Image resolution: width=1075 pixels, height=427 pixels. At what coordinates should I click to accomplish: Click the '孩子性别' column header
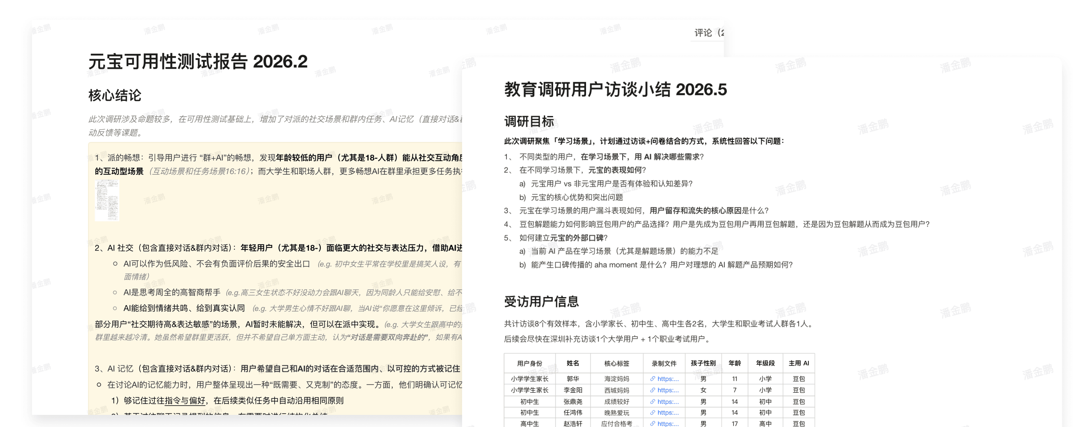(x=703, y=363)
